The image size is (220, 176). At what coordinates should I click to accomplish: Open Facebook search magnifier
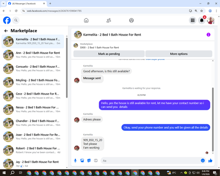16,20
